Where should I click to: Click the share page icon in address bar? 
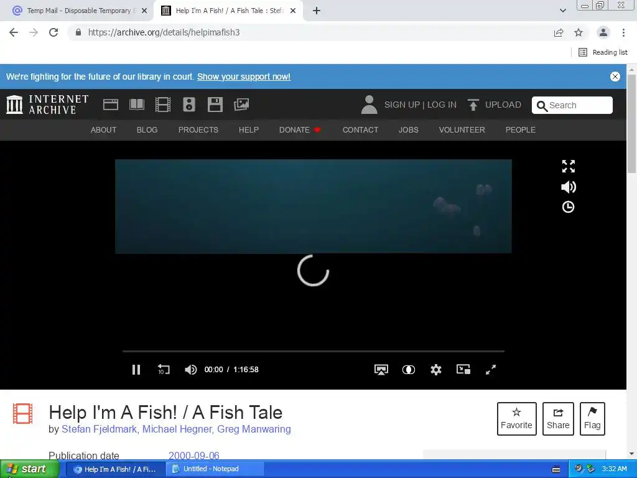click(x=559, y=32)
